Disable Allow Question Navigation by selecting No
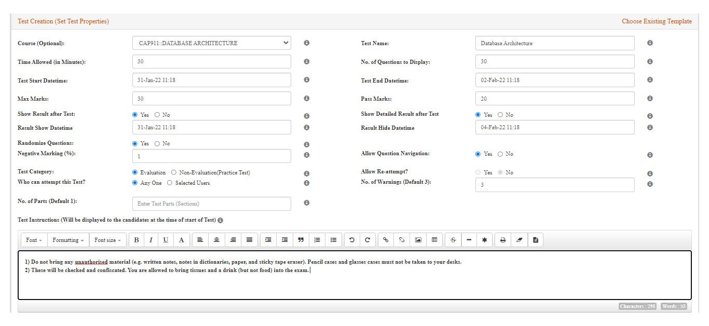Screen dimensions: 709x326 500,154
